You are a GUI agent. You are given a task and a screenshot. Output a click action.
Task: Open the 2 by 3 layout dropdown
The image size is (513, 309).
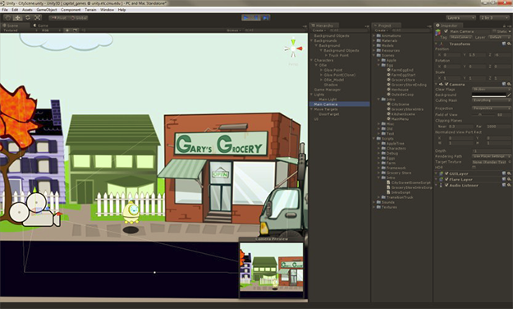[x=493, y=18]
